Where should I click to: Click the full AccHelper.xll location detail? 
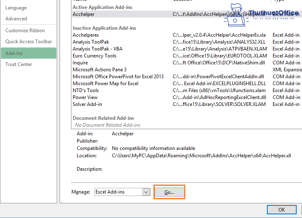coord(201,156)
